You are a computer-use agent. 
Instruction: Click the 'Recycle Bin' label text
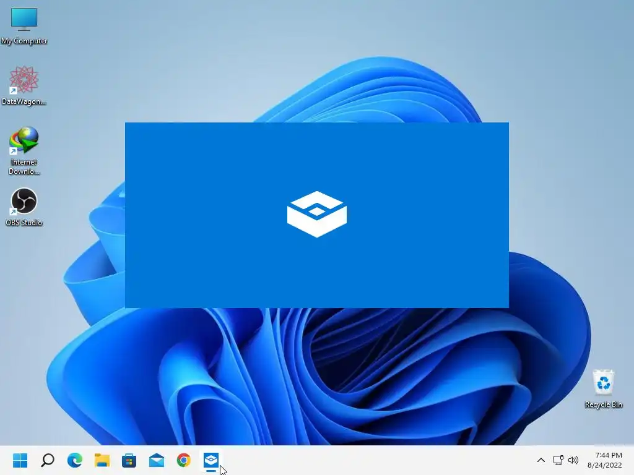(603, 404)
